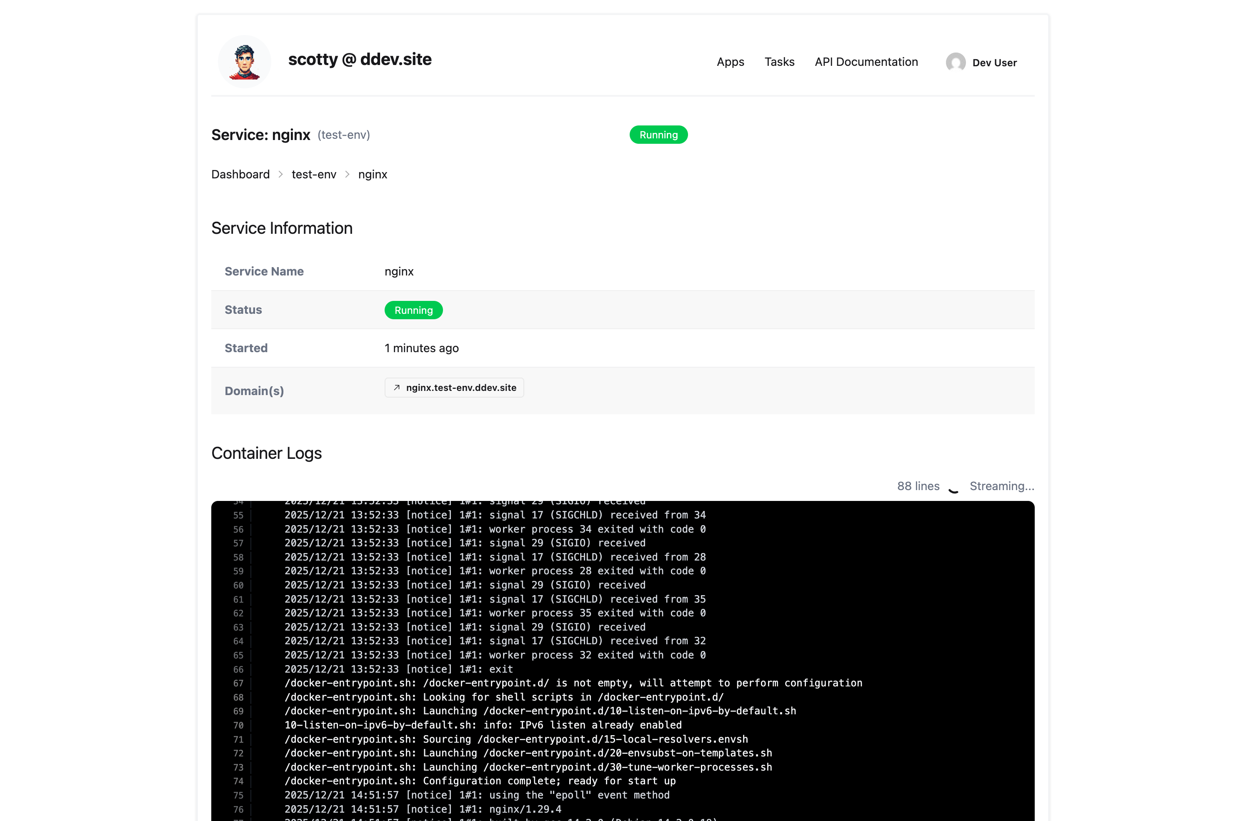Navigate to Dashboard via breadcrumb
The width and height of the screenshot is (1246, 821).
pos(240,174)
